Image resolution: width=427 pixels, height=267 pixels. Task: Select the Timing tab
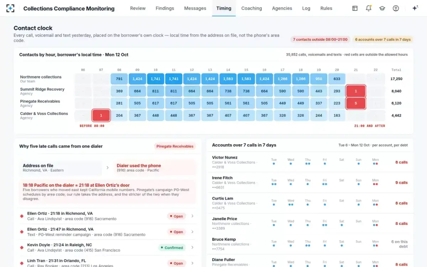tap(224, 8)
